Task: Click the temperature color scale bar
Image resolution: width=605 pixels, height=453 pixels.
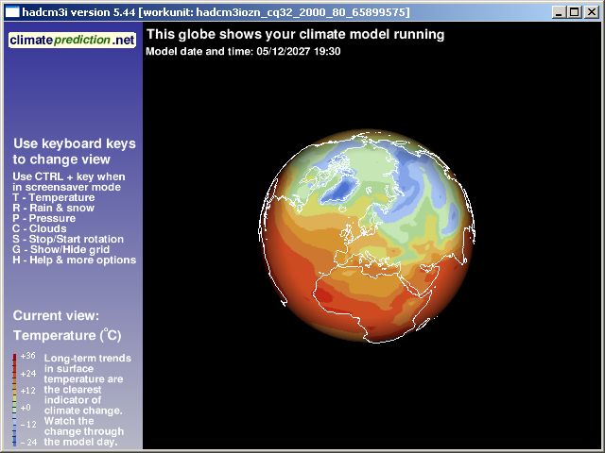Action: 15,398
